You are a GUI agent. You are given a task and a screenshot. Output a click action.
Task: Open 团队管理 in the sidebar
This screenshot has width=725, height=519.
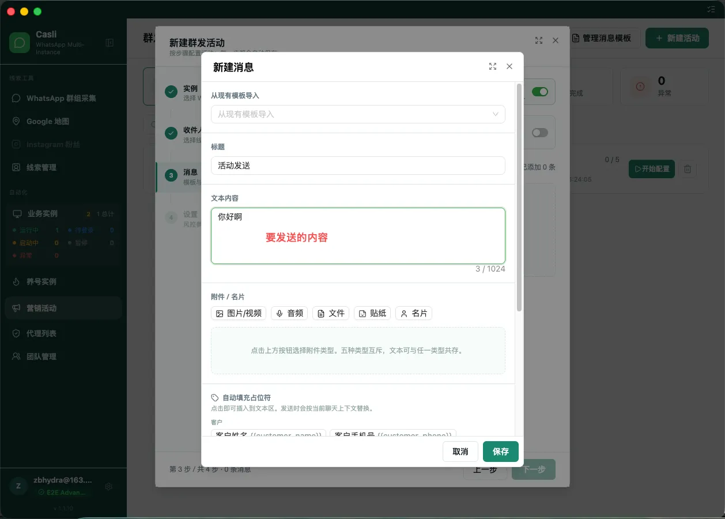(63, 356)
